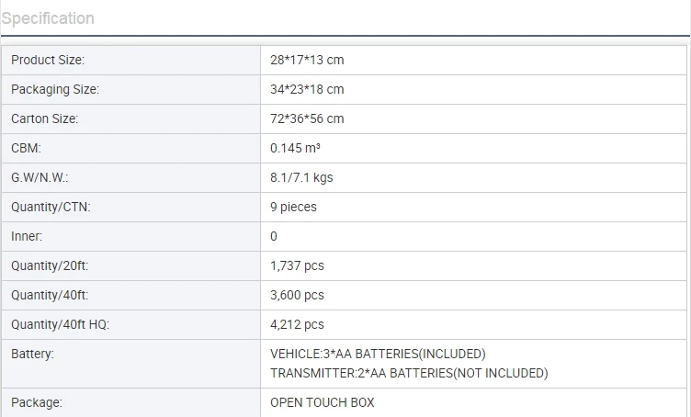Select the G.W/N.W. label
The height and width of the screenshot is (417, 691).
pos(40,177)
